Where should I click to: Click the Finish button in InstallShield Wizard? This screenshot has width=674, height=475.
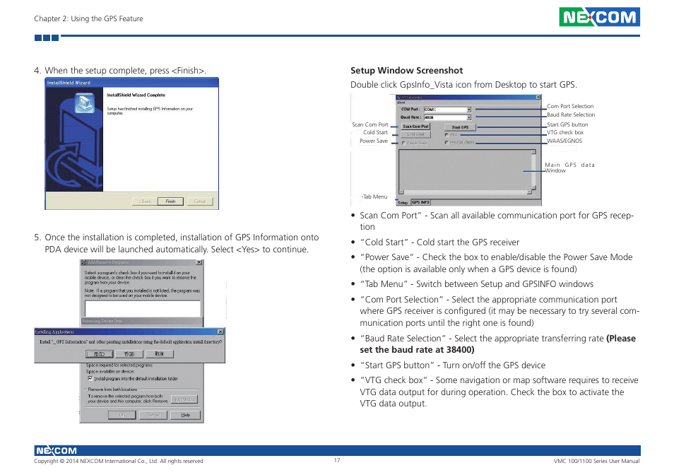click(170, 201)
